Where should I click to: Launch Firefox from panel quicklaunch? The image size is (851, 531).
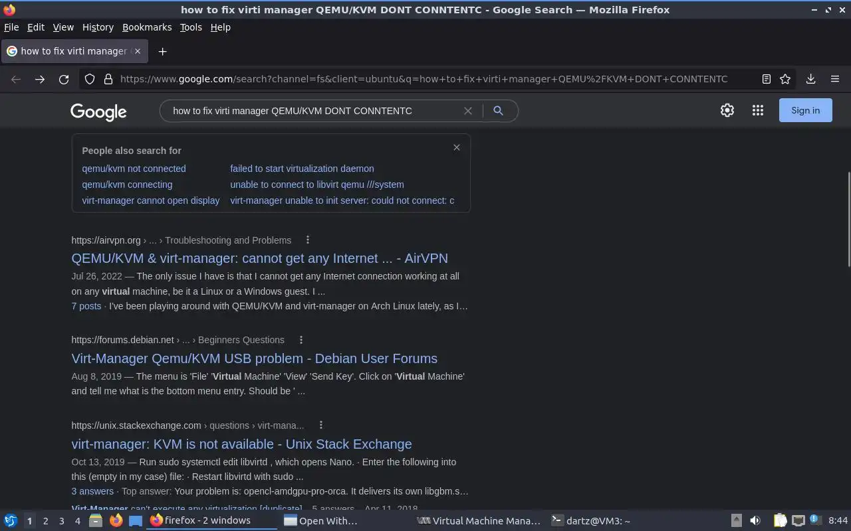click(116, 520)
